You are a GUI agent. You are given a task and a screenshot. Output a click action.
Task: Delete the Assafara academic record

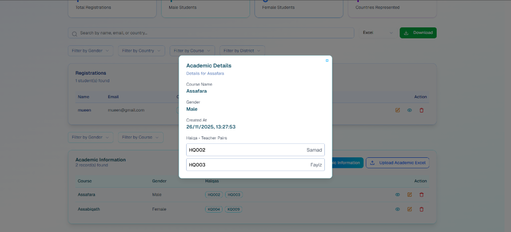click(421, 195)
